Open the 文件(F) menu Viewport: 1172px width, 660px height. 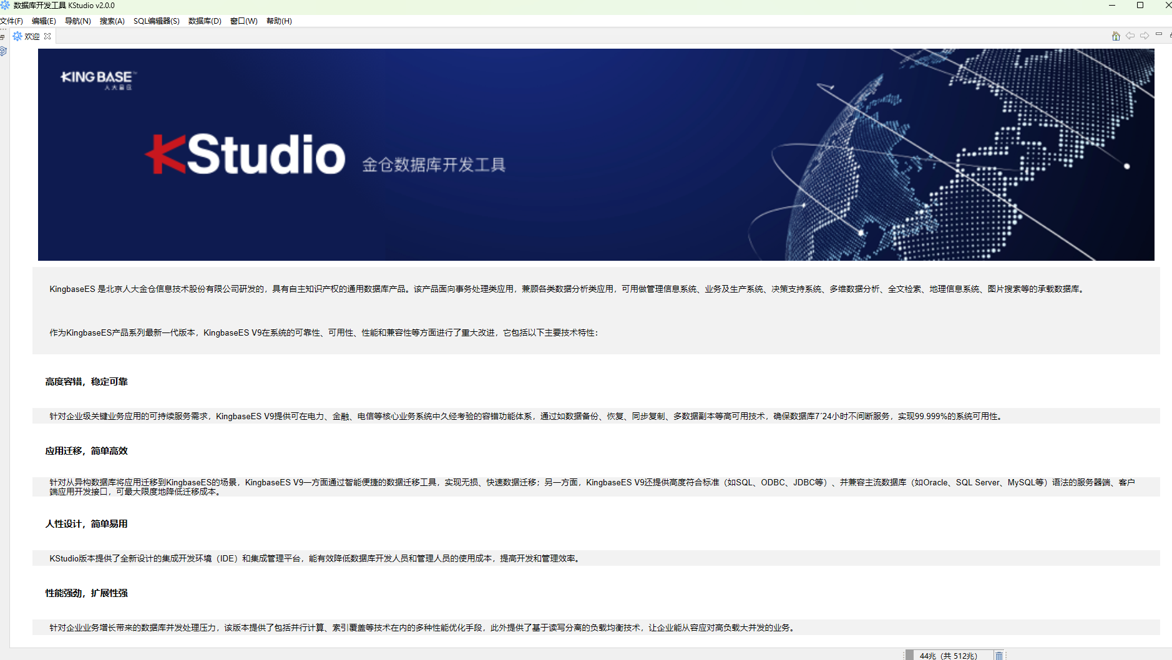pyautogui.click(x=11, y=21)
